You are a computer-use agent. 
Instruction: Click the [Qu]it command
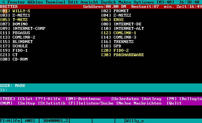coord(174,103)
